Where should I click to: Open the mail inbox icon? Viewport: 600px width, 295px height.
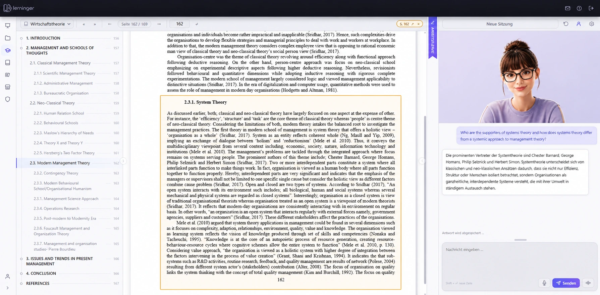567,8
